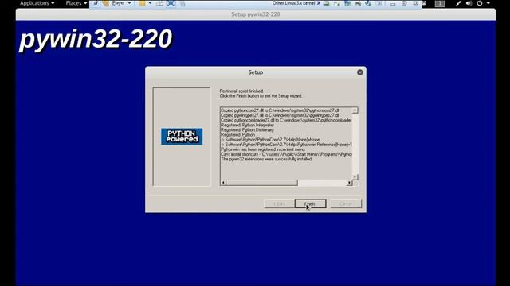Viewport: 510px width, 286px height.
Task: Select 'Copied pythoncom27.dll' log line
Action: pyautogui.click(x=280, y=110)
